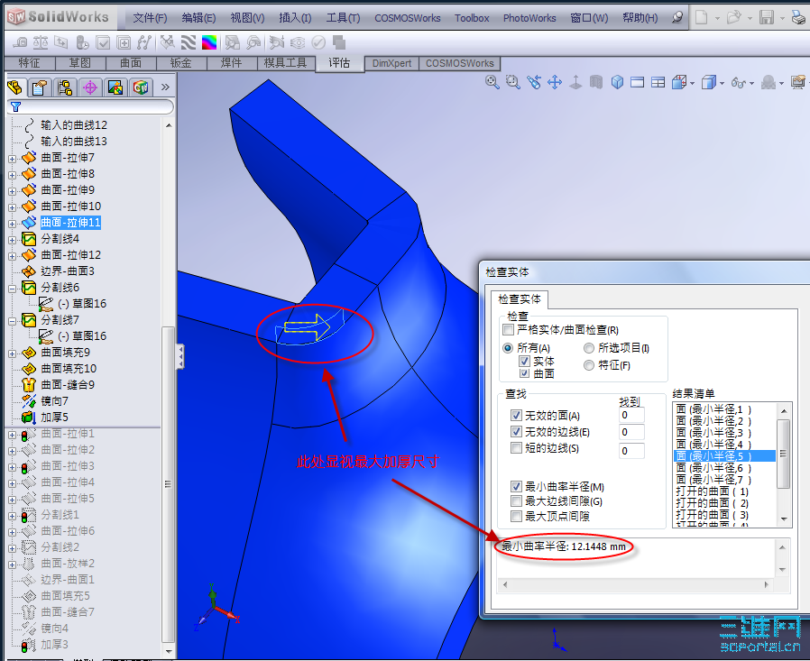
Task: Click Zoom to Area icon
Action: click(x=513, y=82)
